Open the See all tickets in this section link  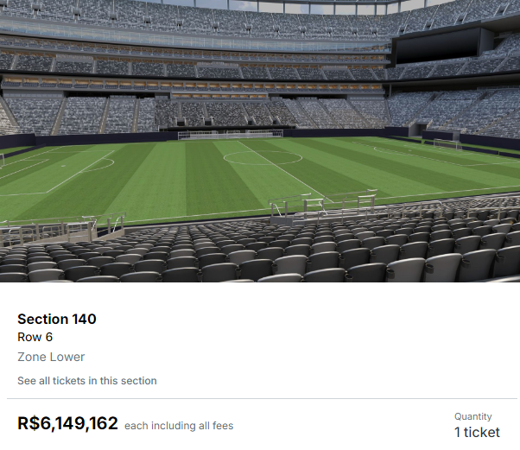[x=87, y=381]
